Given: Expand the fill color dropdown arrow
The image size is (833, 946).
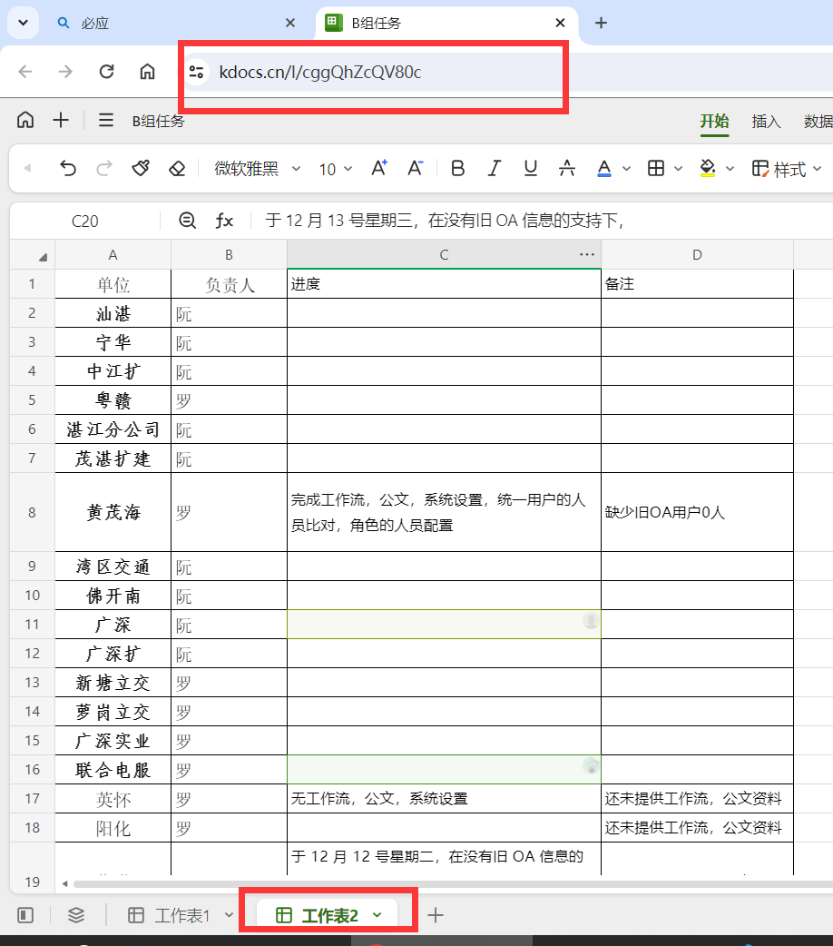Looking at the screenshot, I should 730,169.
